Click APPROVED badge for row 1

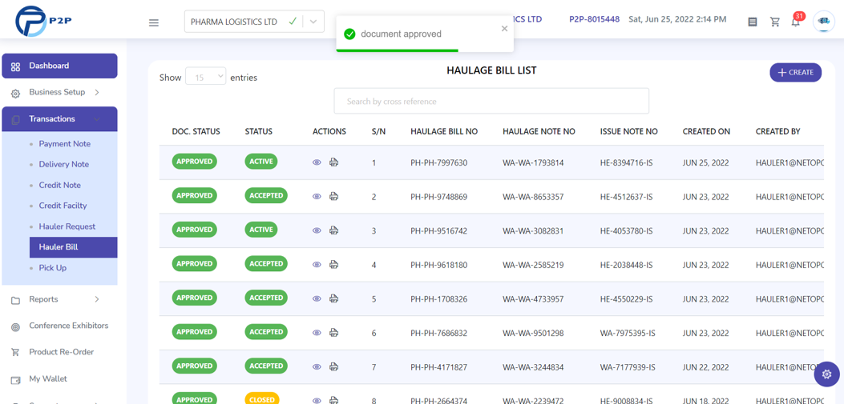click(x=194, y=162)
